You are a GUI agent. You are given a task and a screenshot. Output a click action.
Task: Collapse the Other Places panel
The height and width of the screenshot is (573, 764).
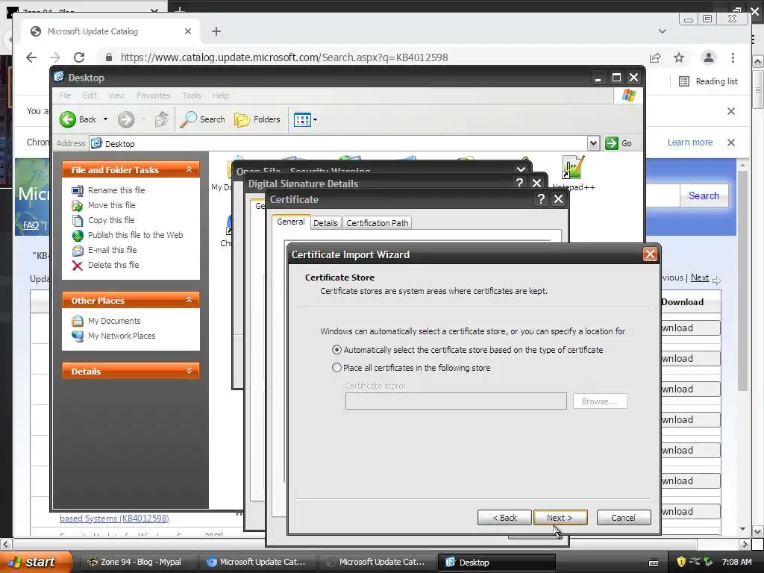pos(189,300)
